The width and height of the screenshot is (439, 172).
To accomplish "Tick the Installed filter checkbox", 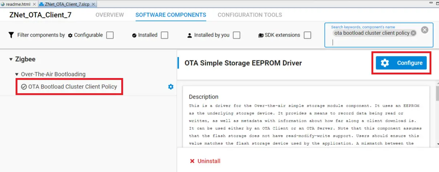I will 164,35.
